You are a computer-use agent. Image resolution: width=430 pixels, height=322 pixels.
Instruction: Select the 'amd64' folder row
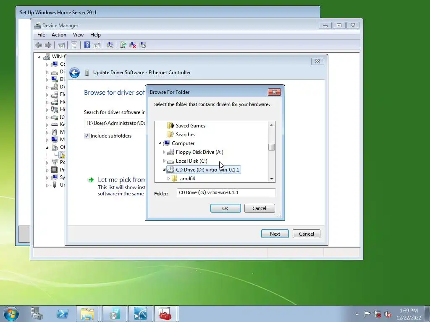(x=187, y=179)
